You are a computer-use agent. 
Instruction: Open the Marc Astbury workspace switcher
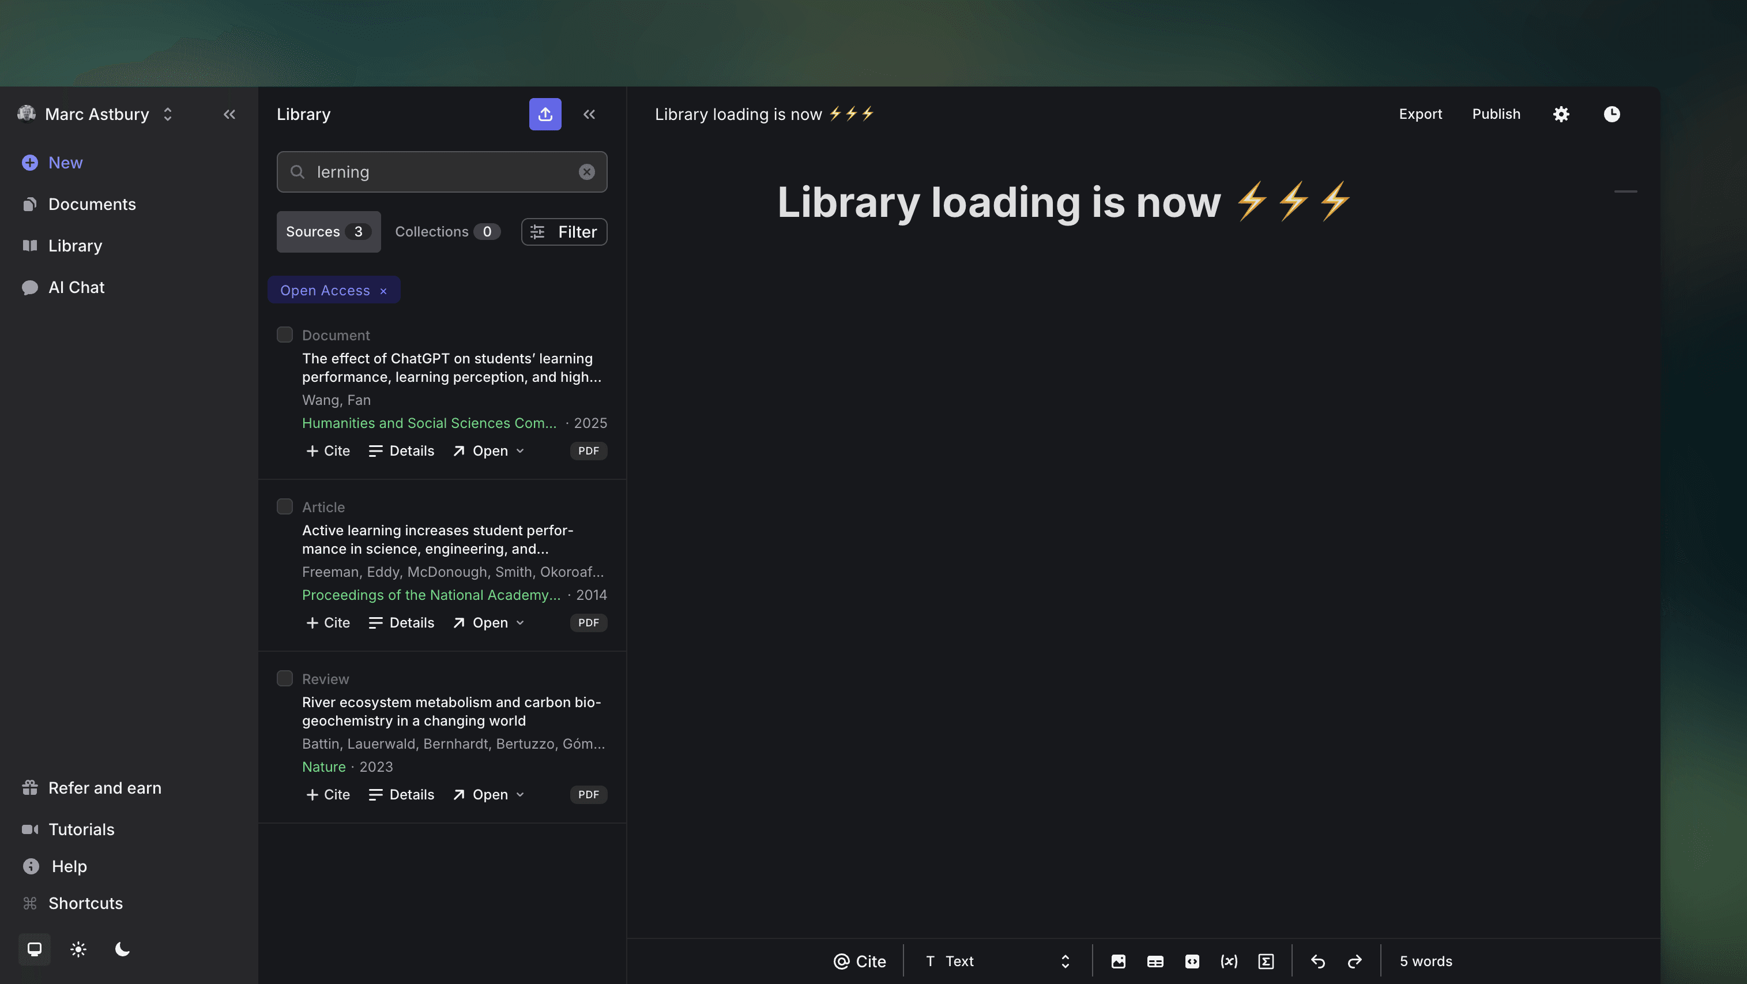(x=97, y=114)
